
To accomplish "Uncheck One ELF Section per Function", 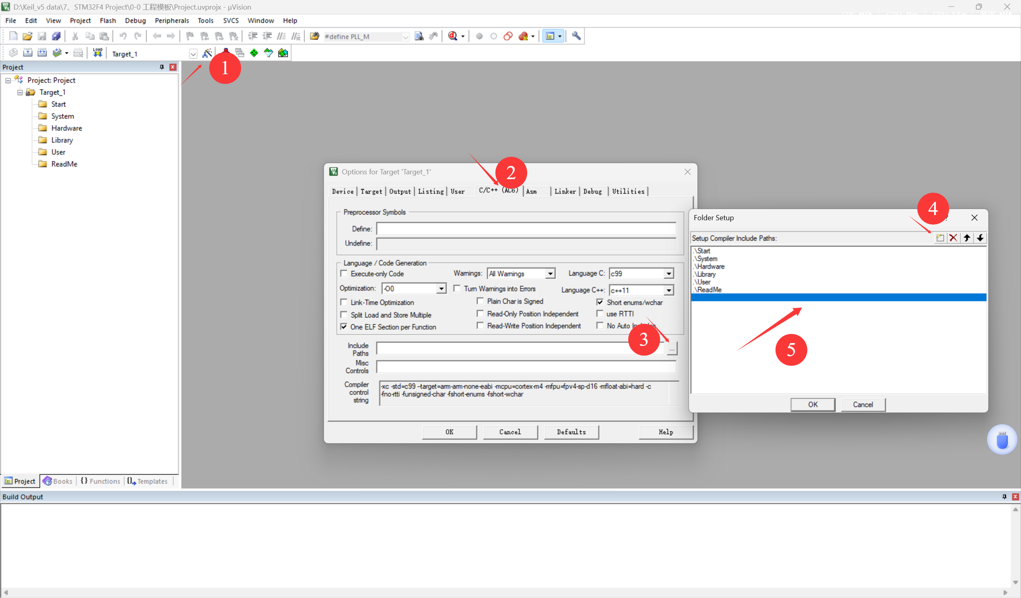I will (344, 327).
